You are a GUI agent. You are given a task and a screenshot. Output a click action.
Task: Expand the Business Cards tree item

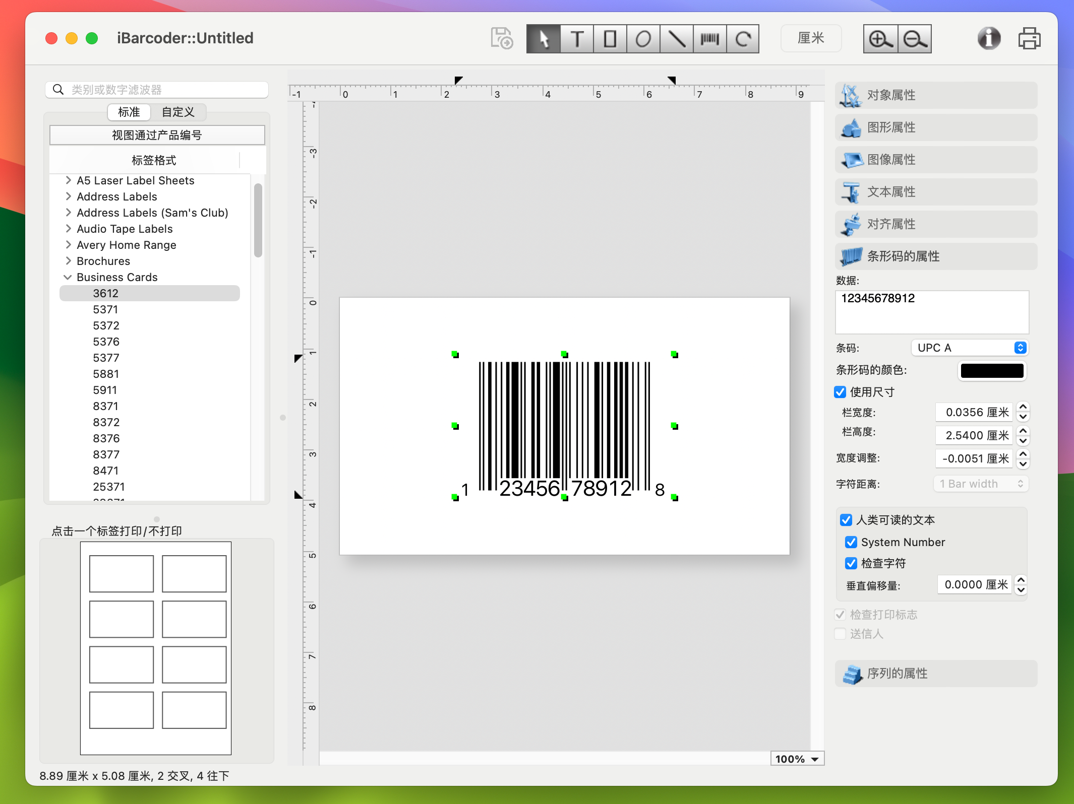point(67,277)
